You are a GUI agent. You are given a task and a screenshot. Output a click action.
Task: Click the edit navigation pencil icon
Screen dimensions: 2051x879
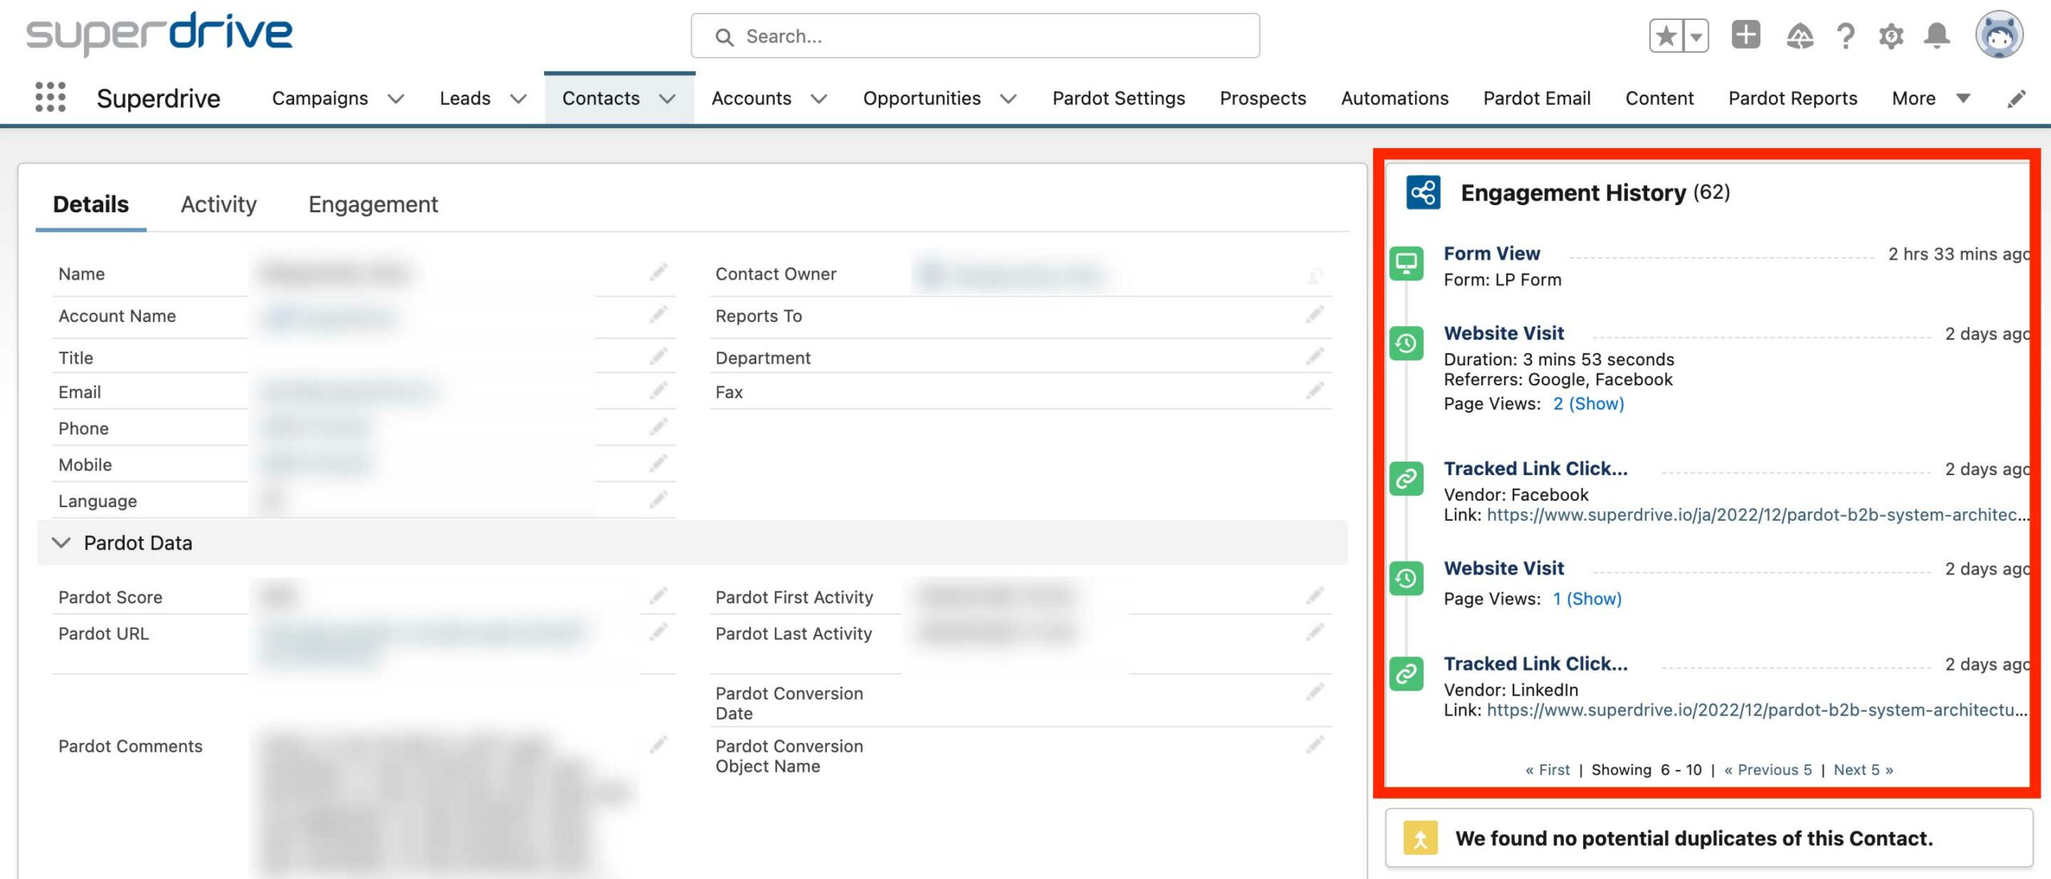[2017, 99]
